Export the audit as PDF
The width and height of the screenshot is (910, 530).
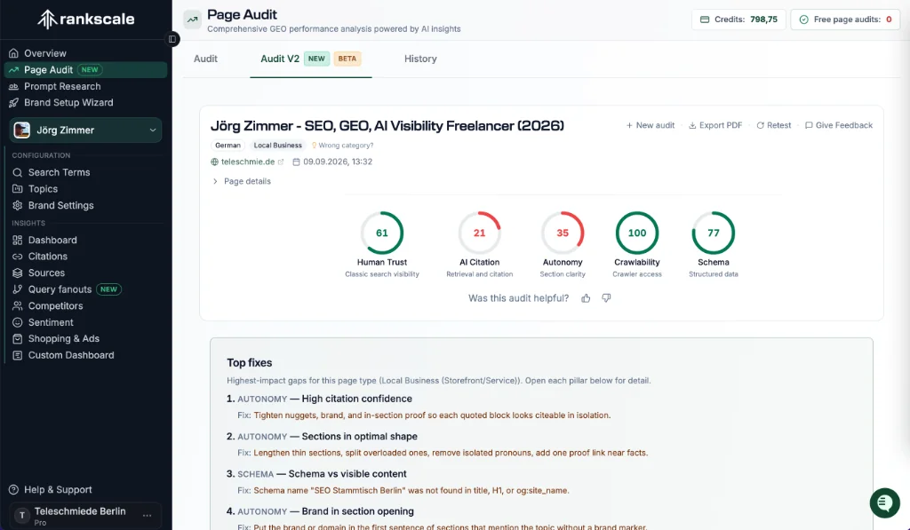715,125
